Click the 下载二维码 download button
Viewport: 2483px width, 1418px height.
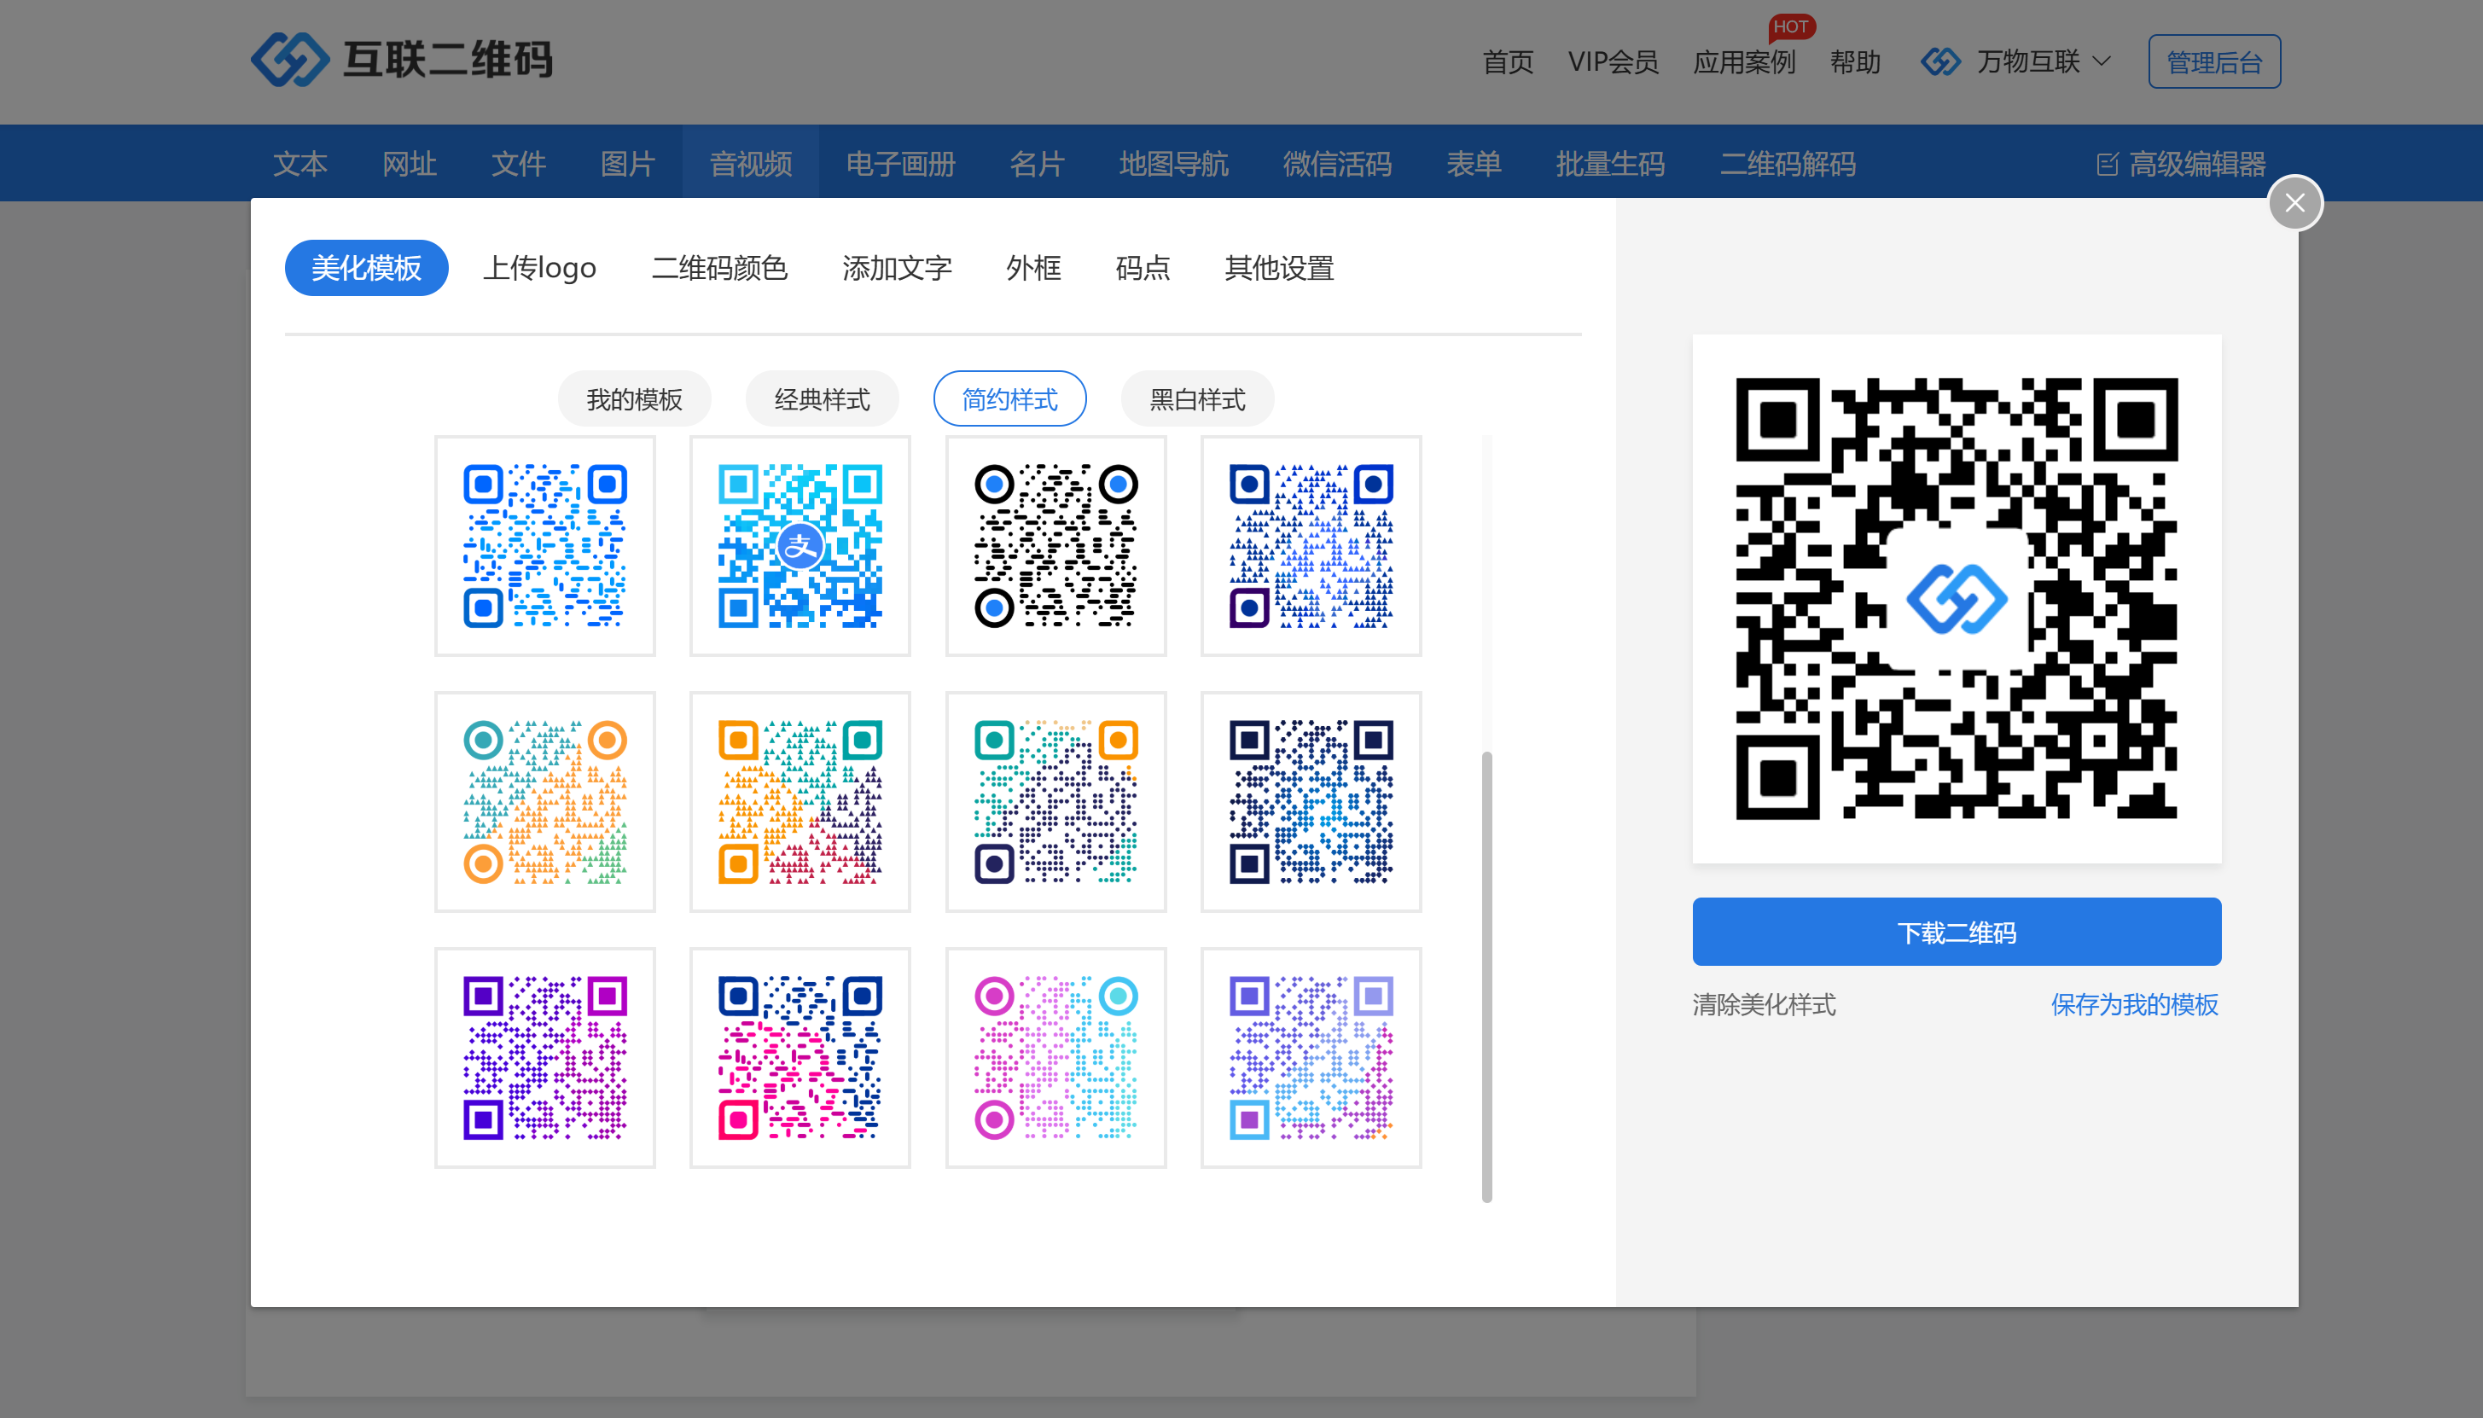(x=1957, y=932)
